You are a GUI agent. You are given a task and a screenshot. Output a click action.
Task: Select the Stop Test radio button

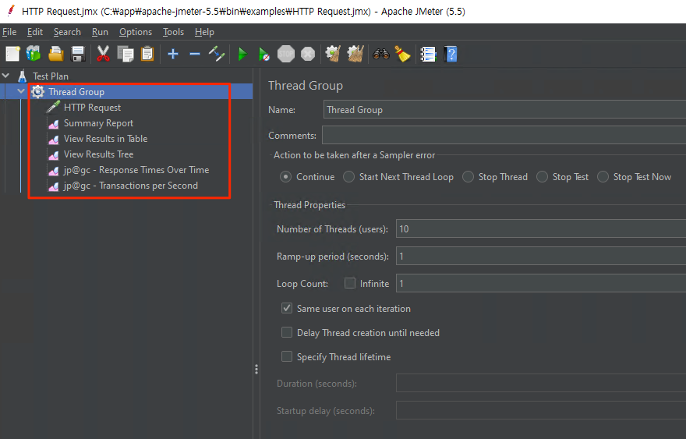click(542, 177)
